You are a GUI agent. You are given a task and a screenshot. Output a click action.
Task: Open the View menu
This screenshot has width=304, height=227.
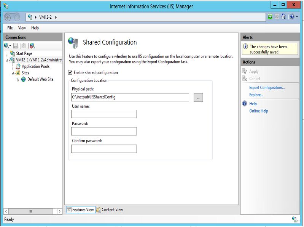pos(22,28)
